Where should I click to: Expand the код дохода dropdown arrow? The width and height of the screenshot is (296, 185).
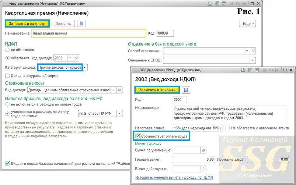70,58
